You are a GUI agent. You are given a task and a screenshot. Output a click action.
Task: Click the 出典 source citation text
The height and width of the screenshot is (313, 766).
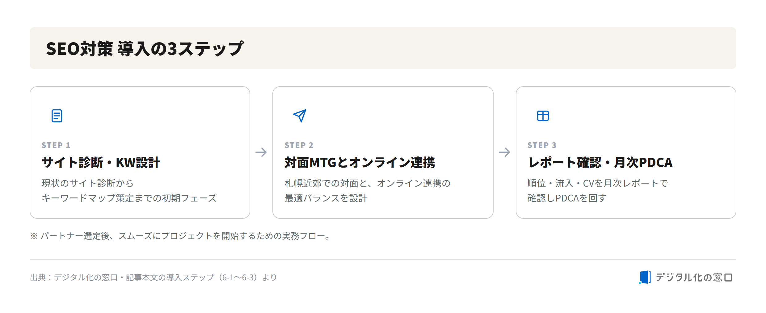(x=154, y=278)
